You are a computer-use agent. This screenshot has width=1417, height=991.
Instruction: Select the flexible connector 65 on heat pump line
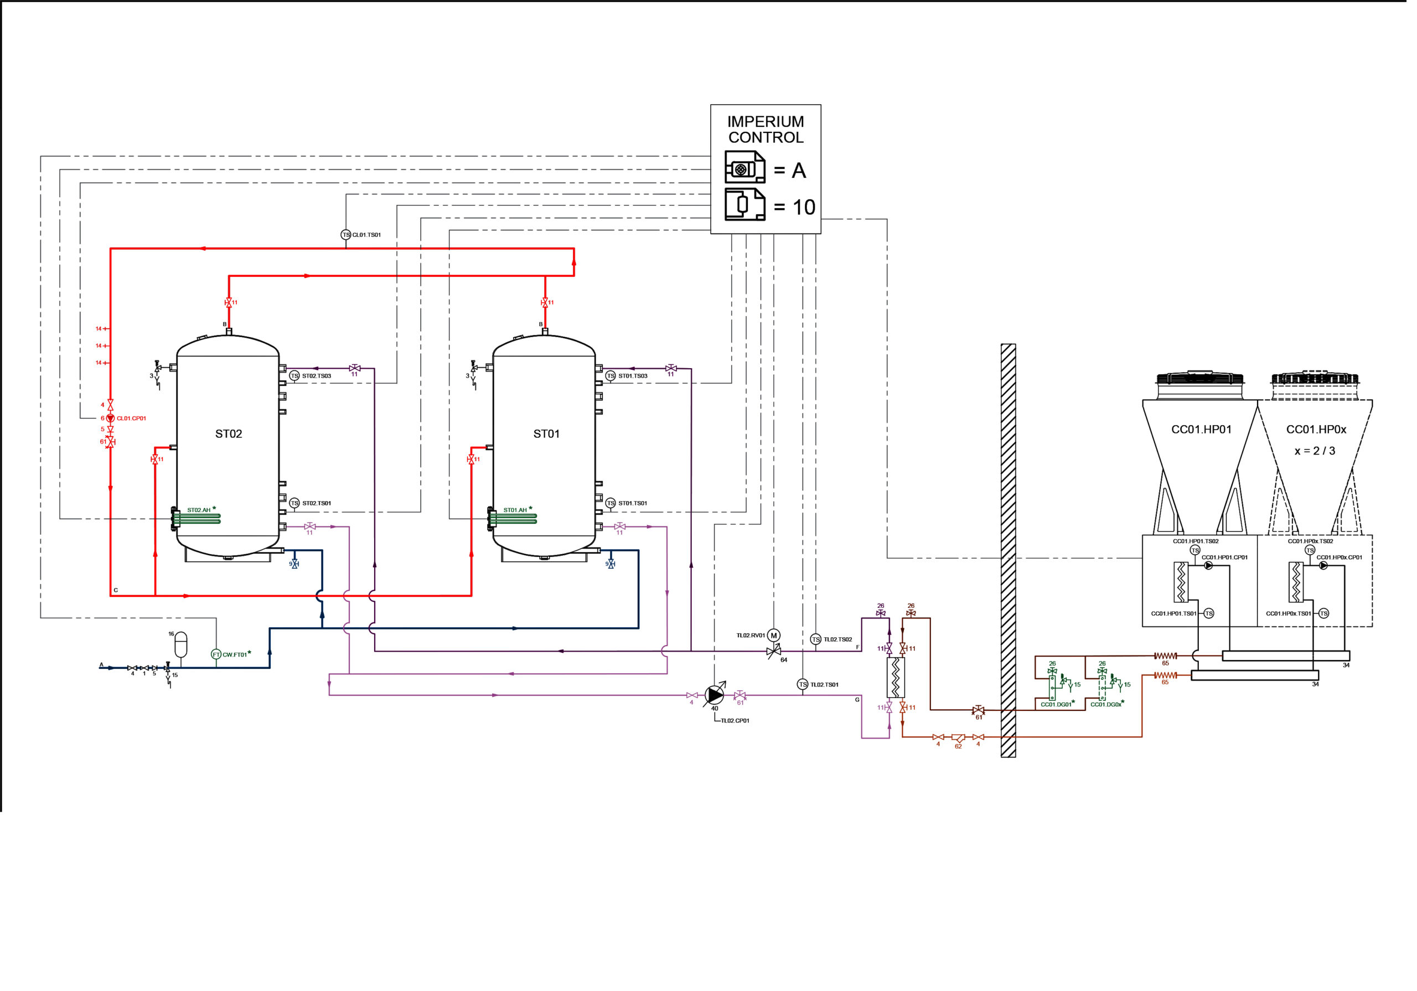coord(1166,657)
